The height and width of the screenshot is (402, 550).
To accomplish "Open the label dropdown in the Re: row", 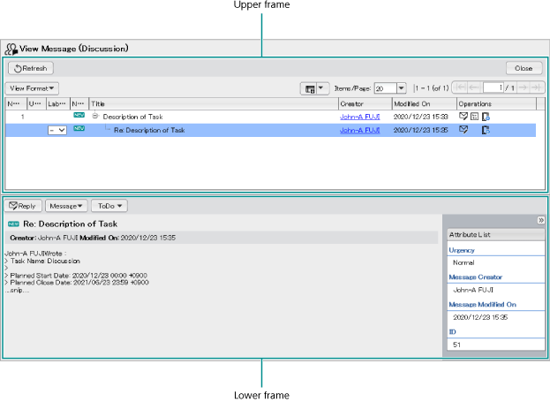I will point(57,130).
